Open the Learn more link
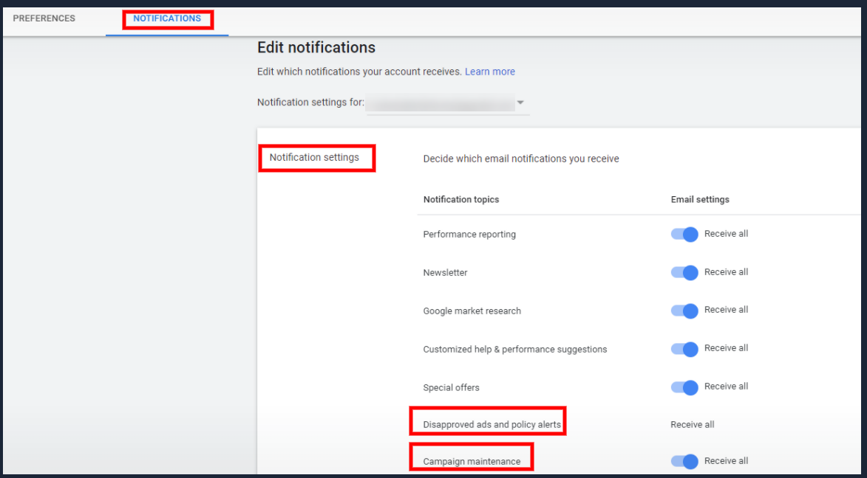Image resolution: width=867 pixels, height=478 pixels. [x=489, y=72]
